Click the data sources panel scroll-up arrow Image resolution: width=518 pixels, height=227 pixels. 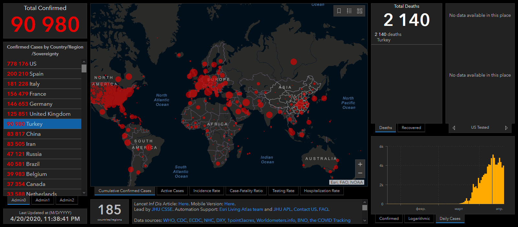(365, 202)
